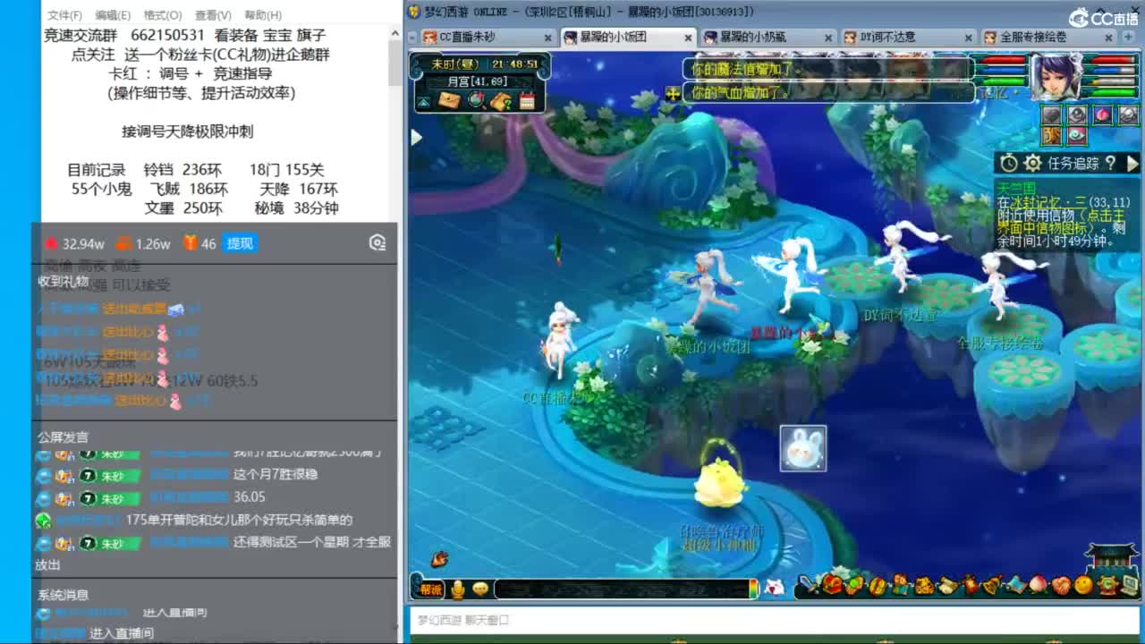
Task: Expand the task tracker with its right arrow
Action: pyautogui.click(x=1132, y=163)
